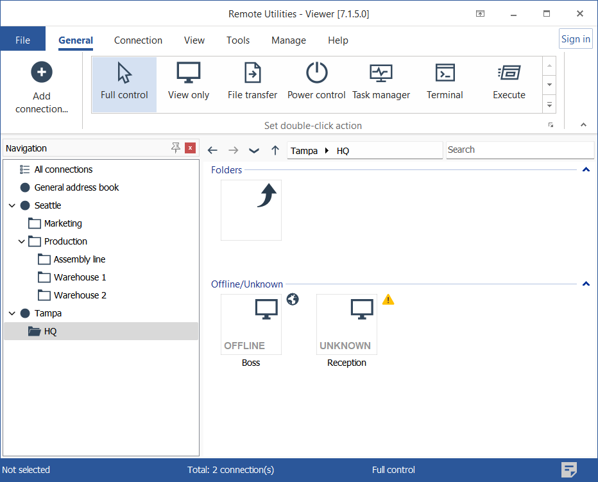The image size is (598, 482).
Task: Collapse the Tampa address book node
Action: tap(12, 314)
